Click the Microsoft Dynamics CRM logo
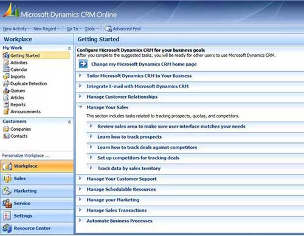 pos(11,10)
